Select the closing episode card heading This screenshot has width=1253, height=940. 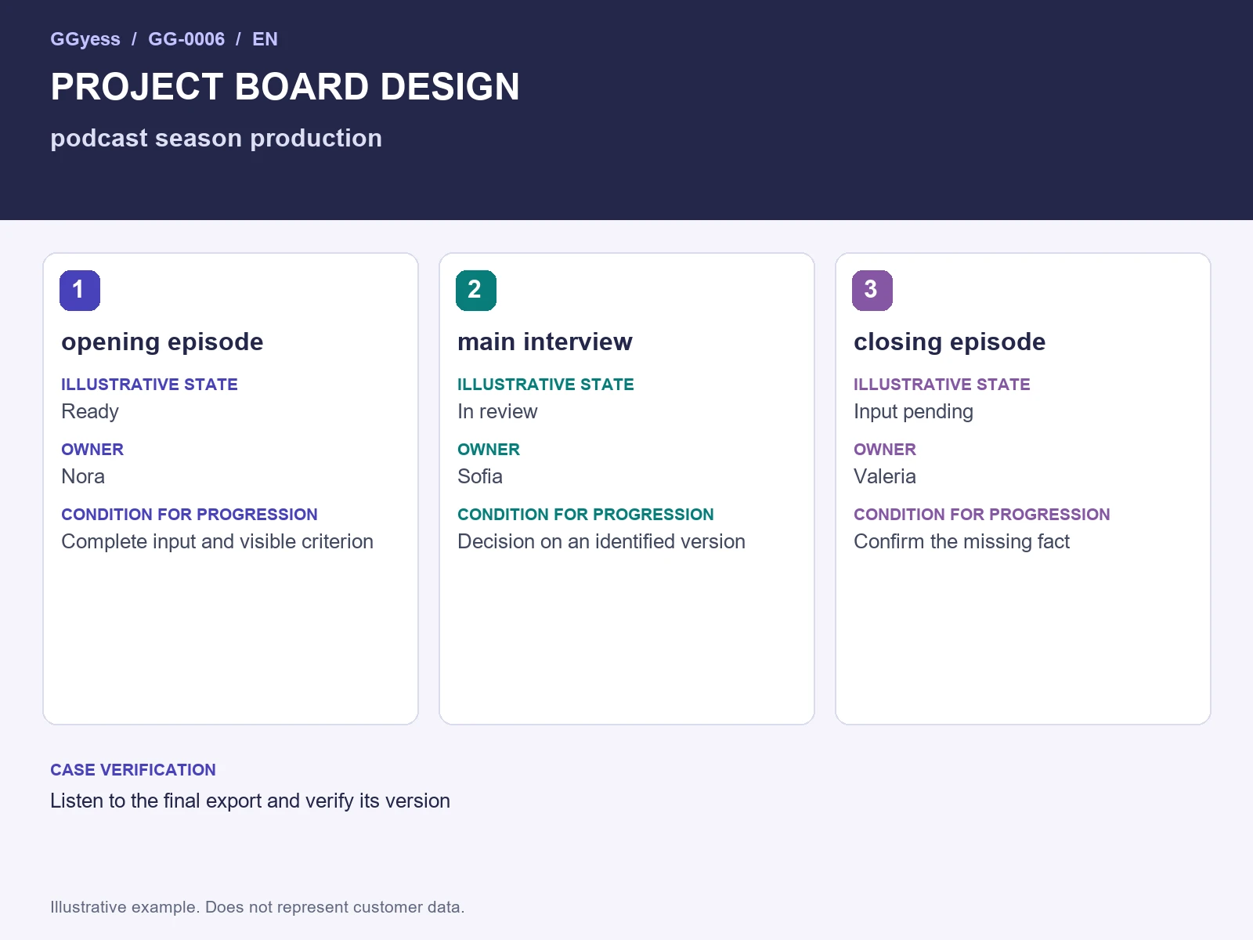(950, 342)
